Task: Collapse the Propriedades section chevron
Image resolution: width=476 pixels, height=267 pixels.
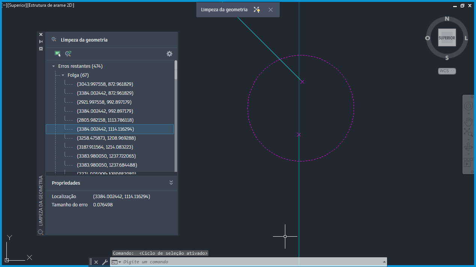Action: coord(171,183)
